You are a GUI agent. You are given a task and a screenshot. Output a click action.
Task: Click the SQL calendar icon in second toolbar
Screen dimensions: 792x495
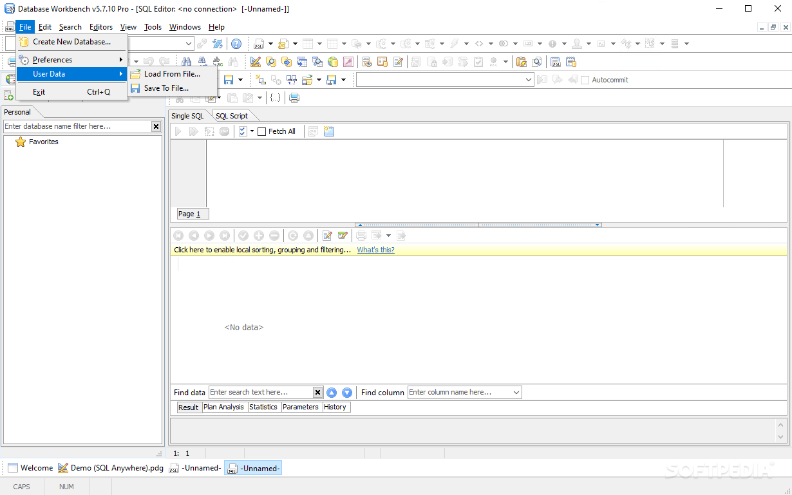(555, 62)
